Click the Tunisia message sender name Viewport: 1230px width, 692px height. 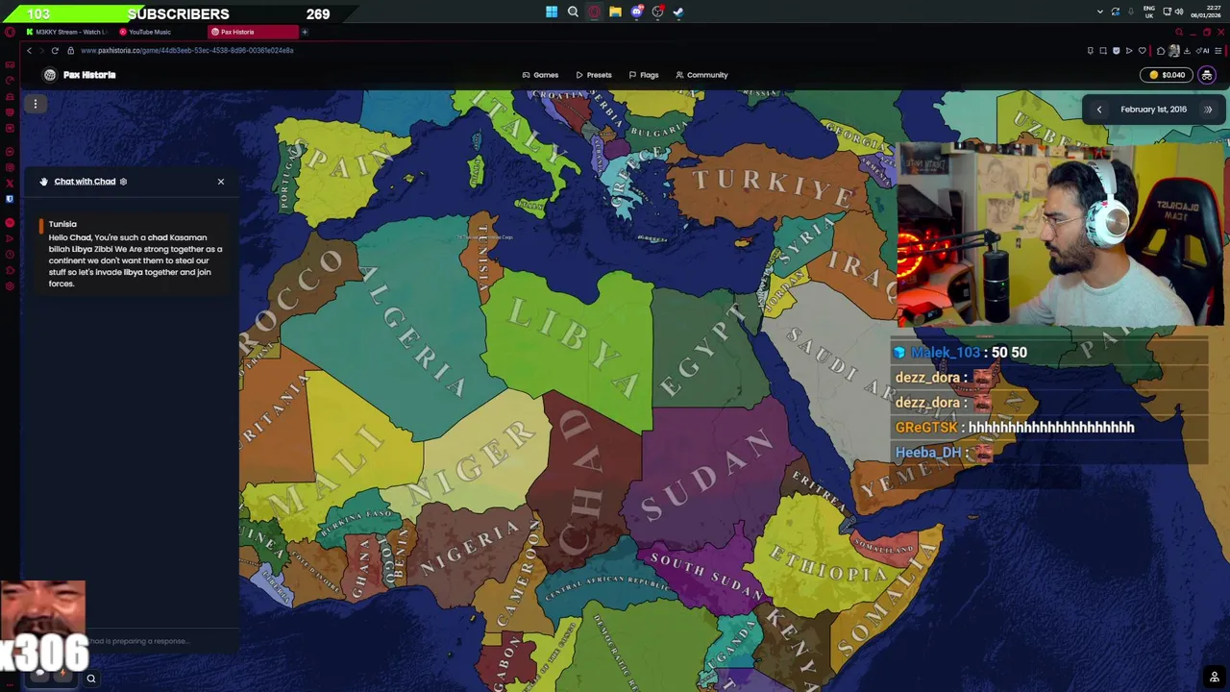click(x=62, y=224)
